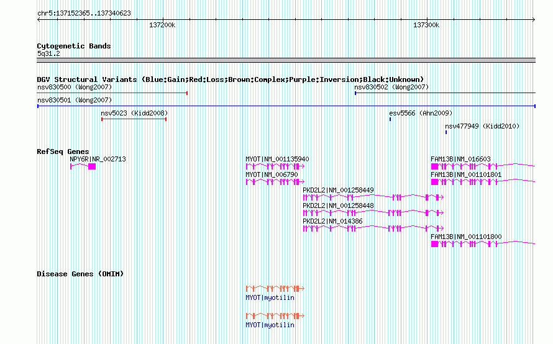Select the PKD2L2 NM_001258449 gene glyph

pyautogui.click(x=373, y=197)
